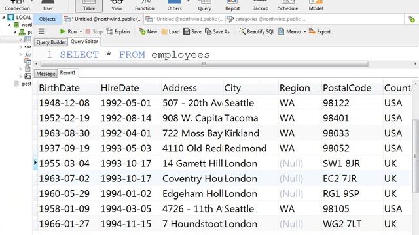
Task: Click the Stop query button
Action: pyautogui.click(x=94, y=31)
